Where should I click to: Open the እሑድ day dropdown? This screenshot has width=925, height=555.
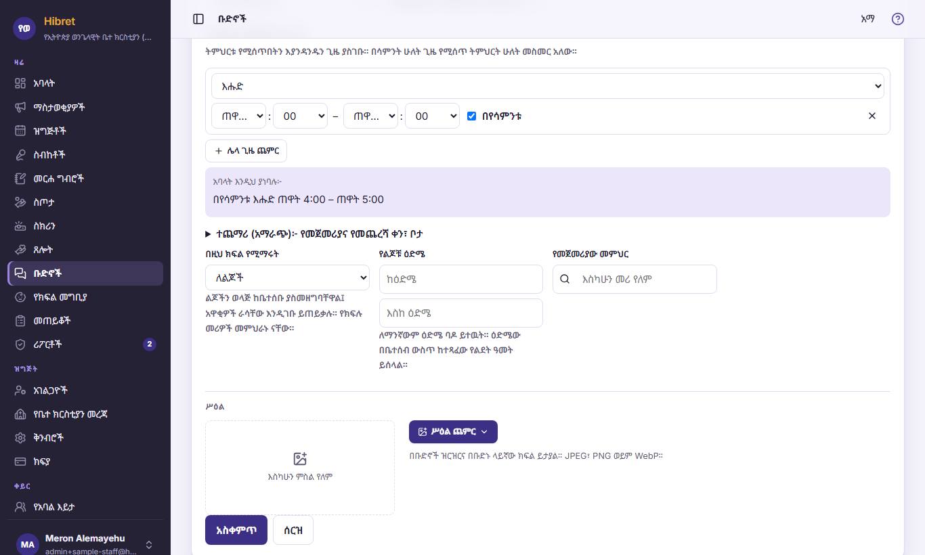click(x=548, y=86)
